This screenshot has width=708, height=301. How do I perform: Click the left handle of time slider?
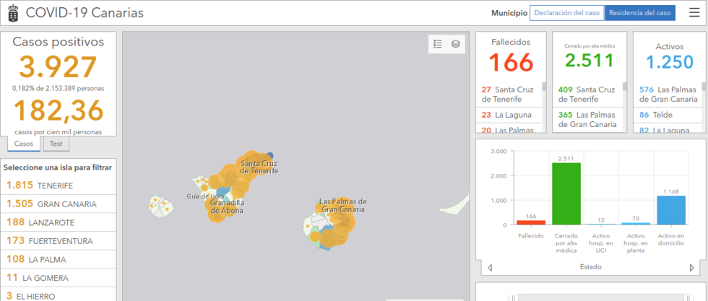[x=512, y=297]
